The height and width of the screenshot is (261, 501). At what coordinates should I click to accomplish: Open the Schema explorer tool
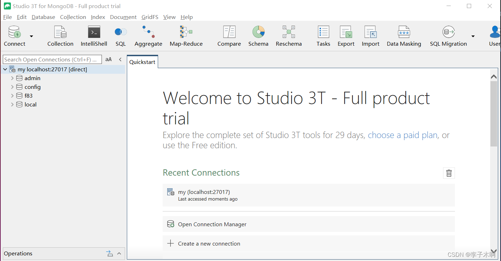[258, 36]
